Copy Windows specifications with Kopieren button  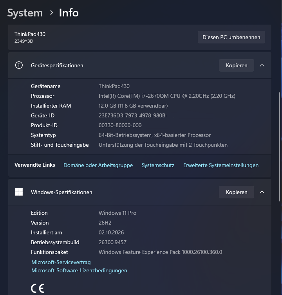[x=237, y=192]
